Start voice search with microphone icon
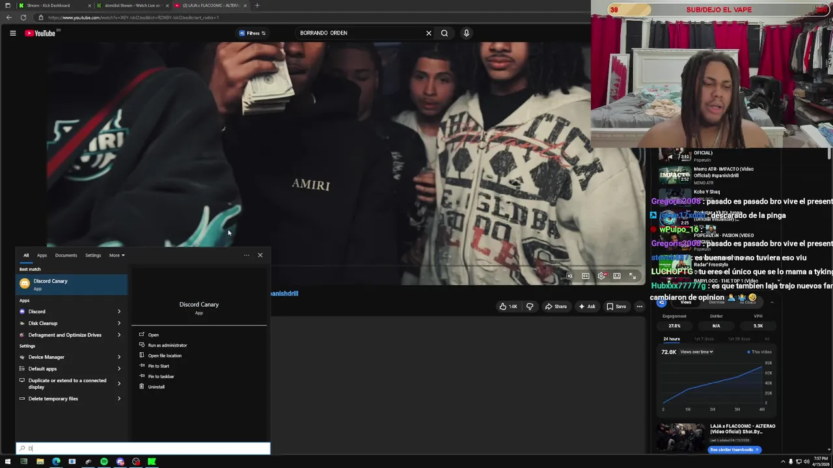The width and height of the screenshot is (833, 468). tap(466, 33)
